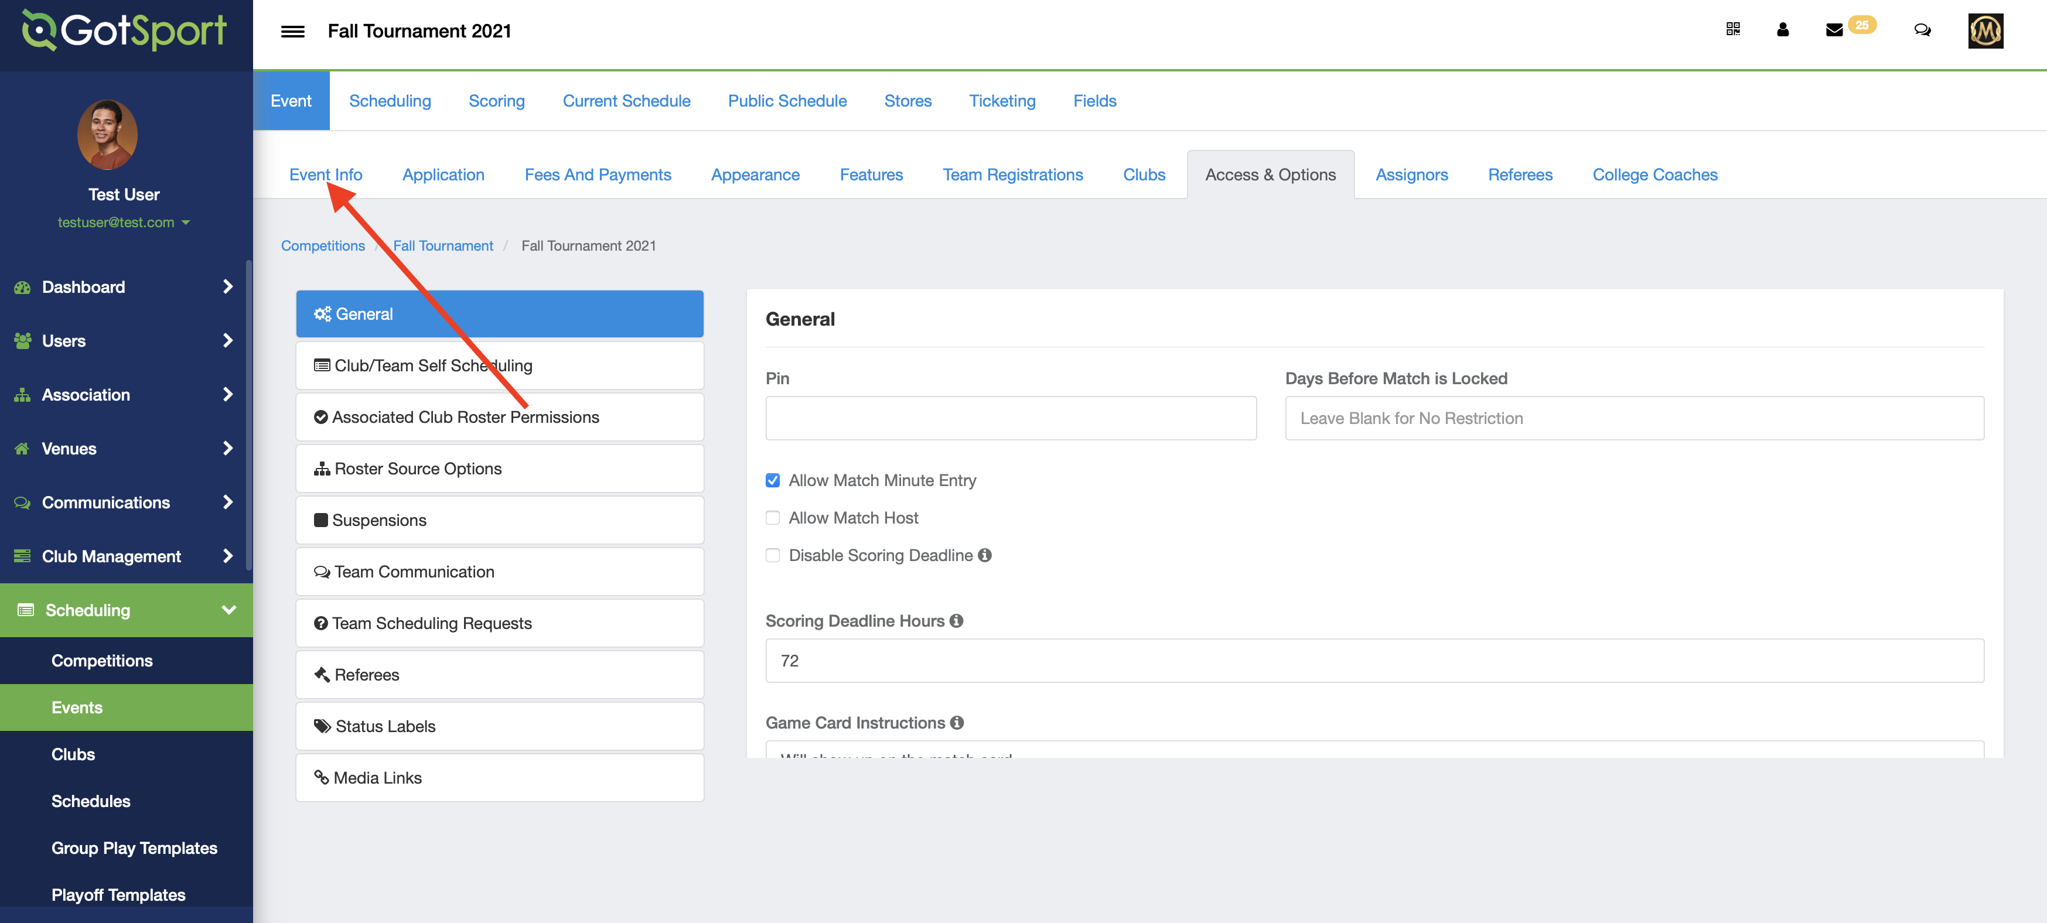
Task: Enable Allow Match Host checkbox
Action: point(772,518)
